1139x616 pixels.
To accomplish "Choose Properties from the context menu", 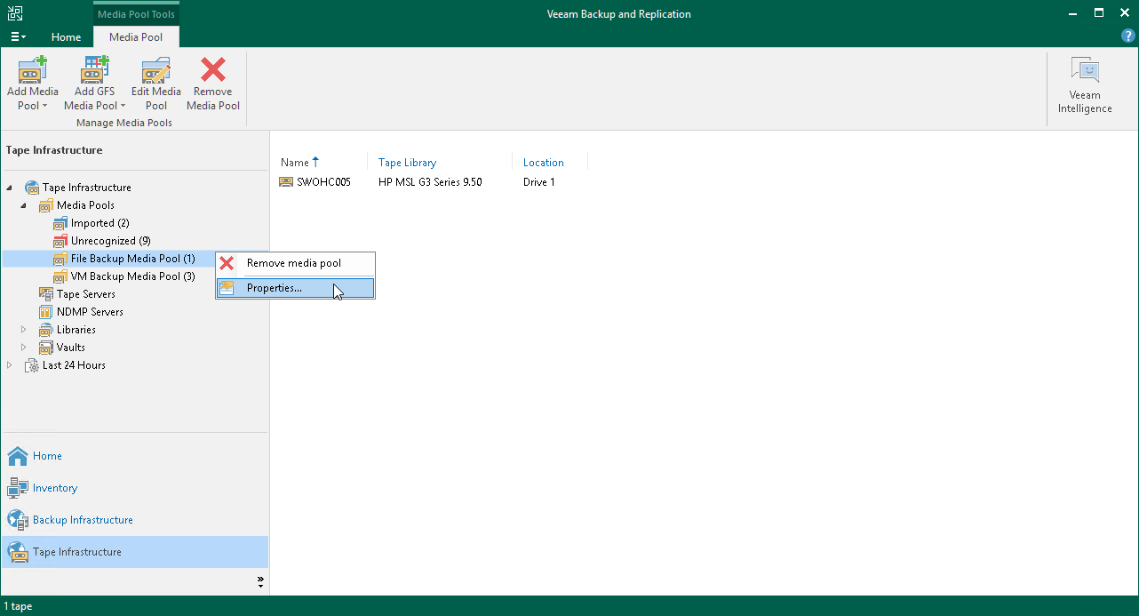I will click(x=274, y=287).
